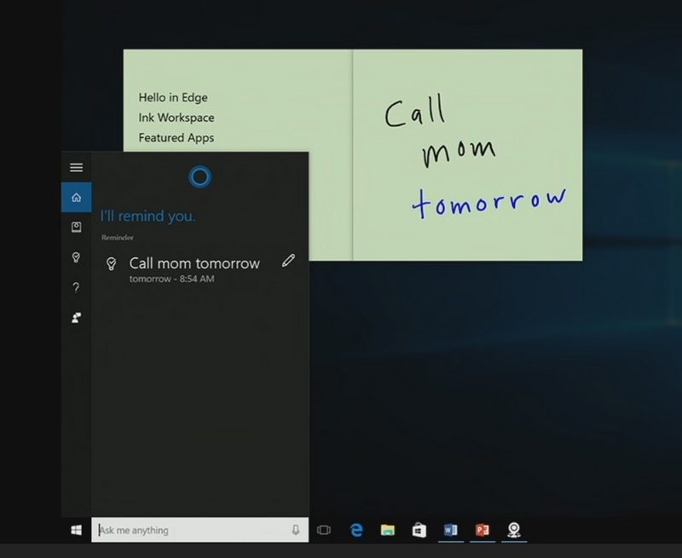Open the Windows Start menu
This screenshot has height=558, width=682.
click(76, 530)
